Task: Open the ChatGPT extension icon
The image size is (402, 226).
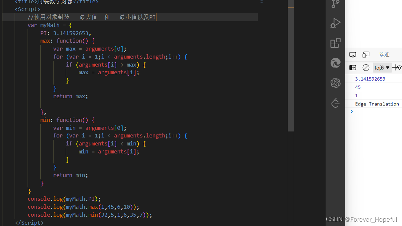Action: 335,83
